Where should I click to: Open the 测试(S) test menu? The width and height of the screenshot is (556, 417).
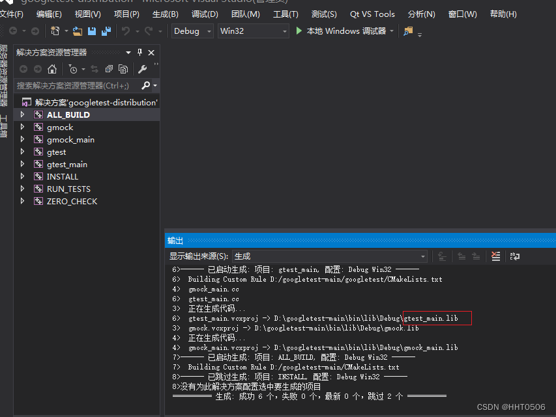click(324, 14)
